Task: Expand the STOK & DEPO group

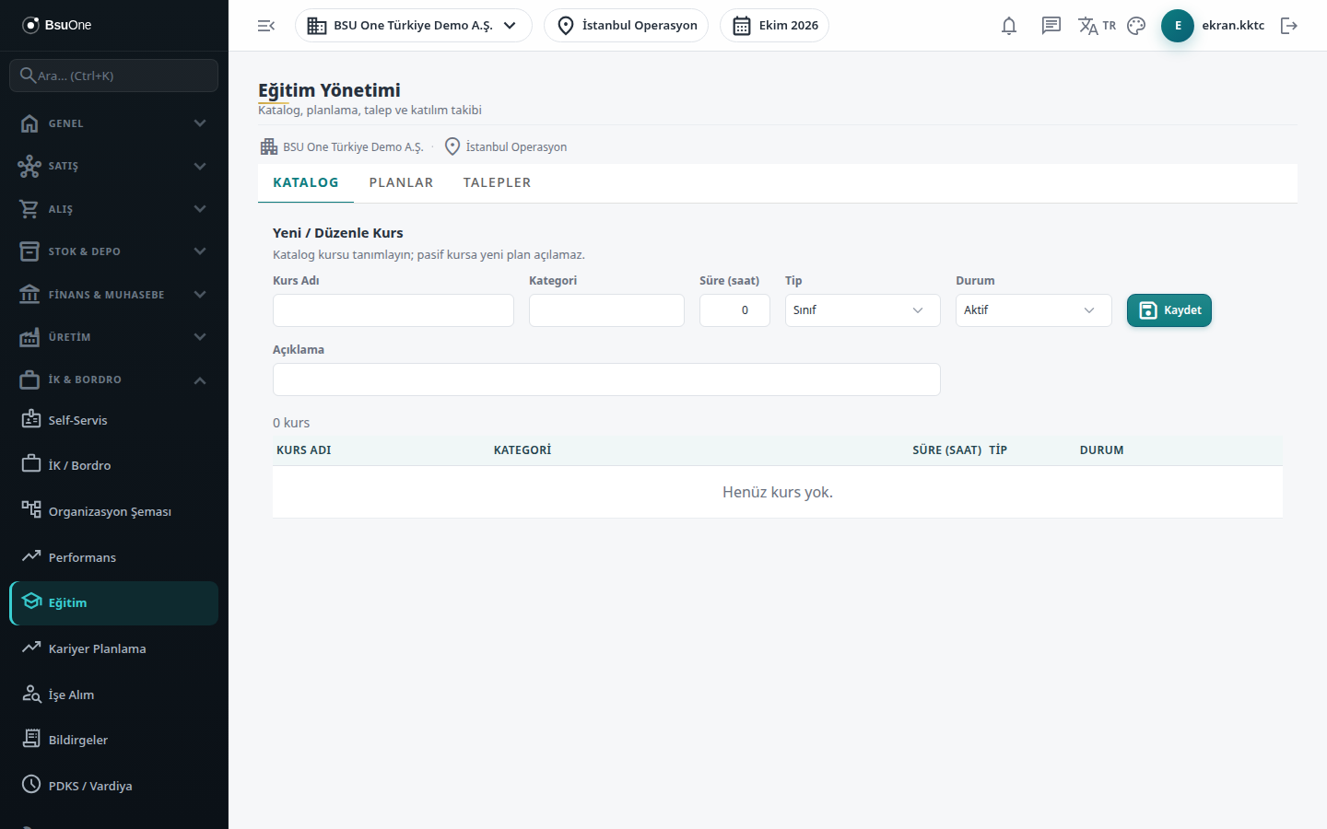Action: (x=114, y=251)
